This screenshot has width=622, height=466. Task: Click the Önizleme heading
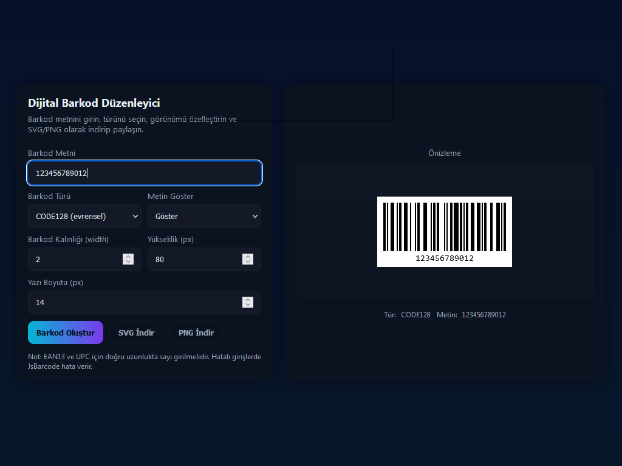tap(444, 154)
